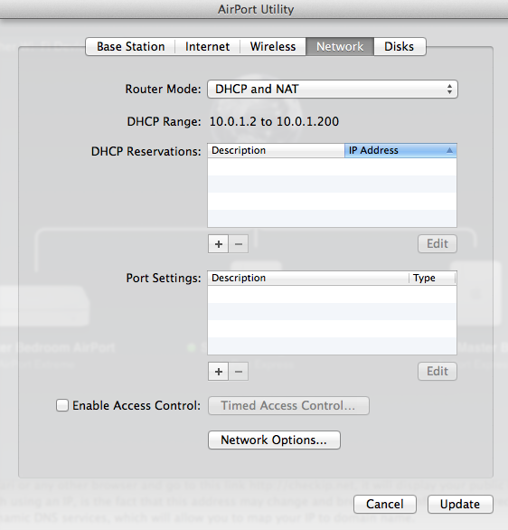Add a DHCP reservation with plus button
The image size is (508, 530).
pos(219,243)
